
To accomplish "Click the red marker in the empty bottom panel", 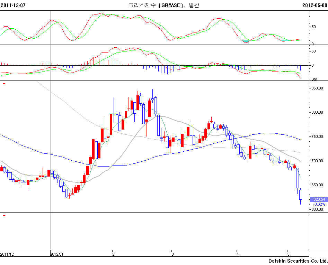I will click(x=4, y=216).
